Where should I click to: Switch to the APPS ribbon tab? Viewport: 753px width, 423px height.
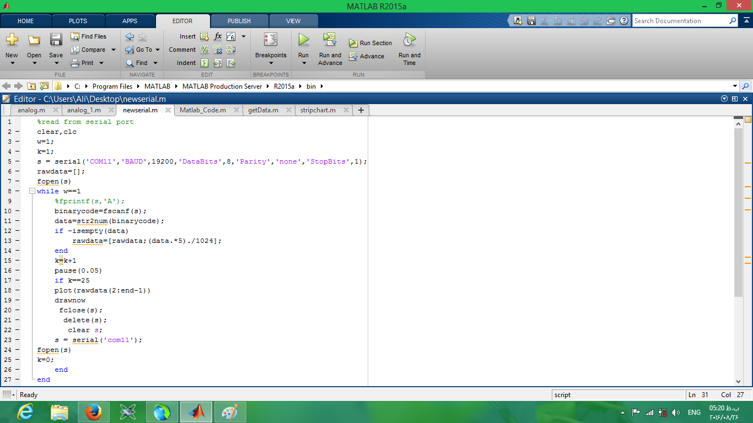[130, 21]
